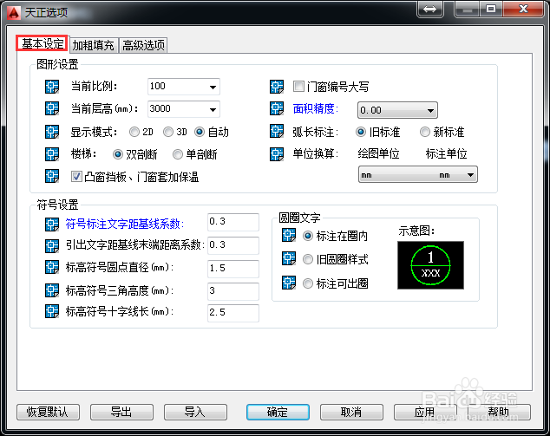Click the icon beside 门窗编号大写
The height and width of the screenshot is (436, 550).
coord(277,87)
